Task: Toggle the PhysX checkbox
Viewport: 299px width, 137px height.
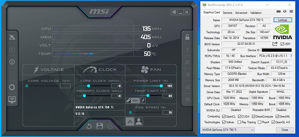Action: [x=259, y=122]
